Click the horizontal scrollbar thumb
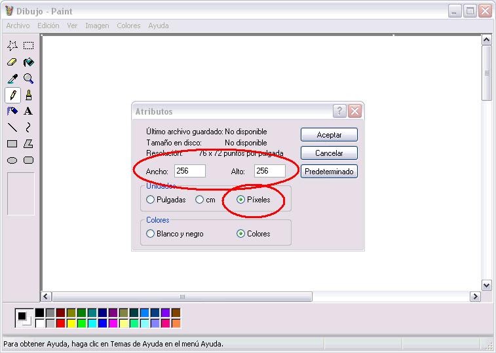 (182, 297)
